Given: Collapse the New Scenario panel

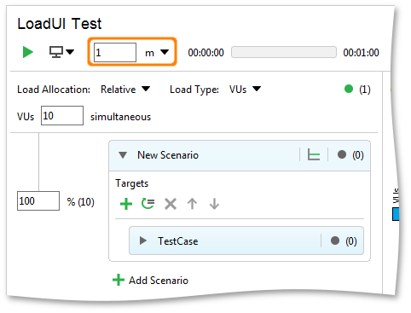Looking at the screenshot, I should point(123,155).
